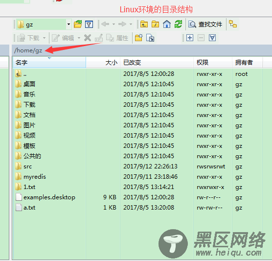
Task: Click the unselect files minus icon
Action: [201, 38]
